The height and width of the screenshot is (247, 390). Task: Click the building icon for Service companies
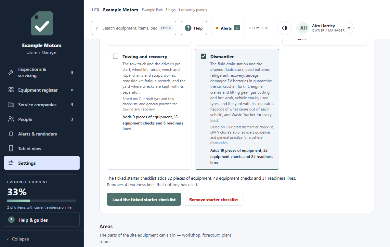(x=11, y=105)
